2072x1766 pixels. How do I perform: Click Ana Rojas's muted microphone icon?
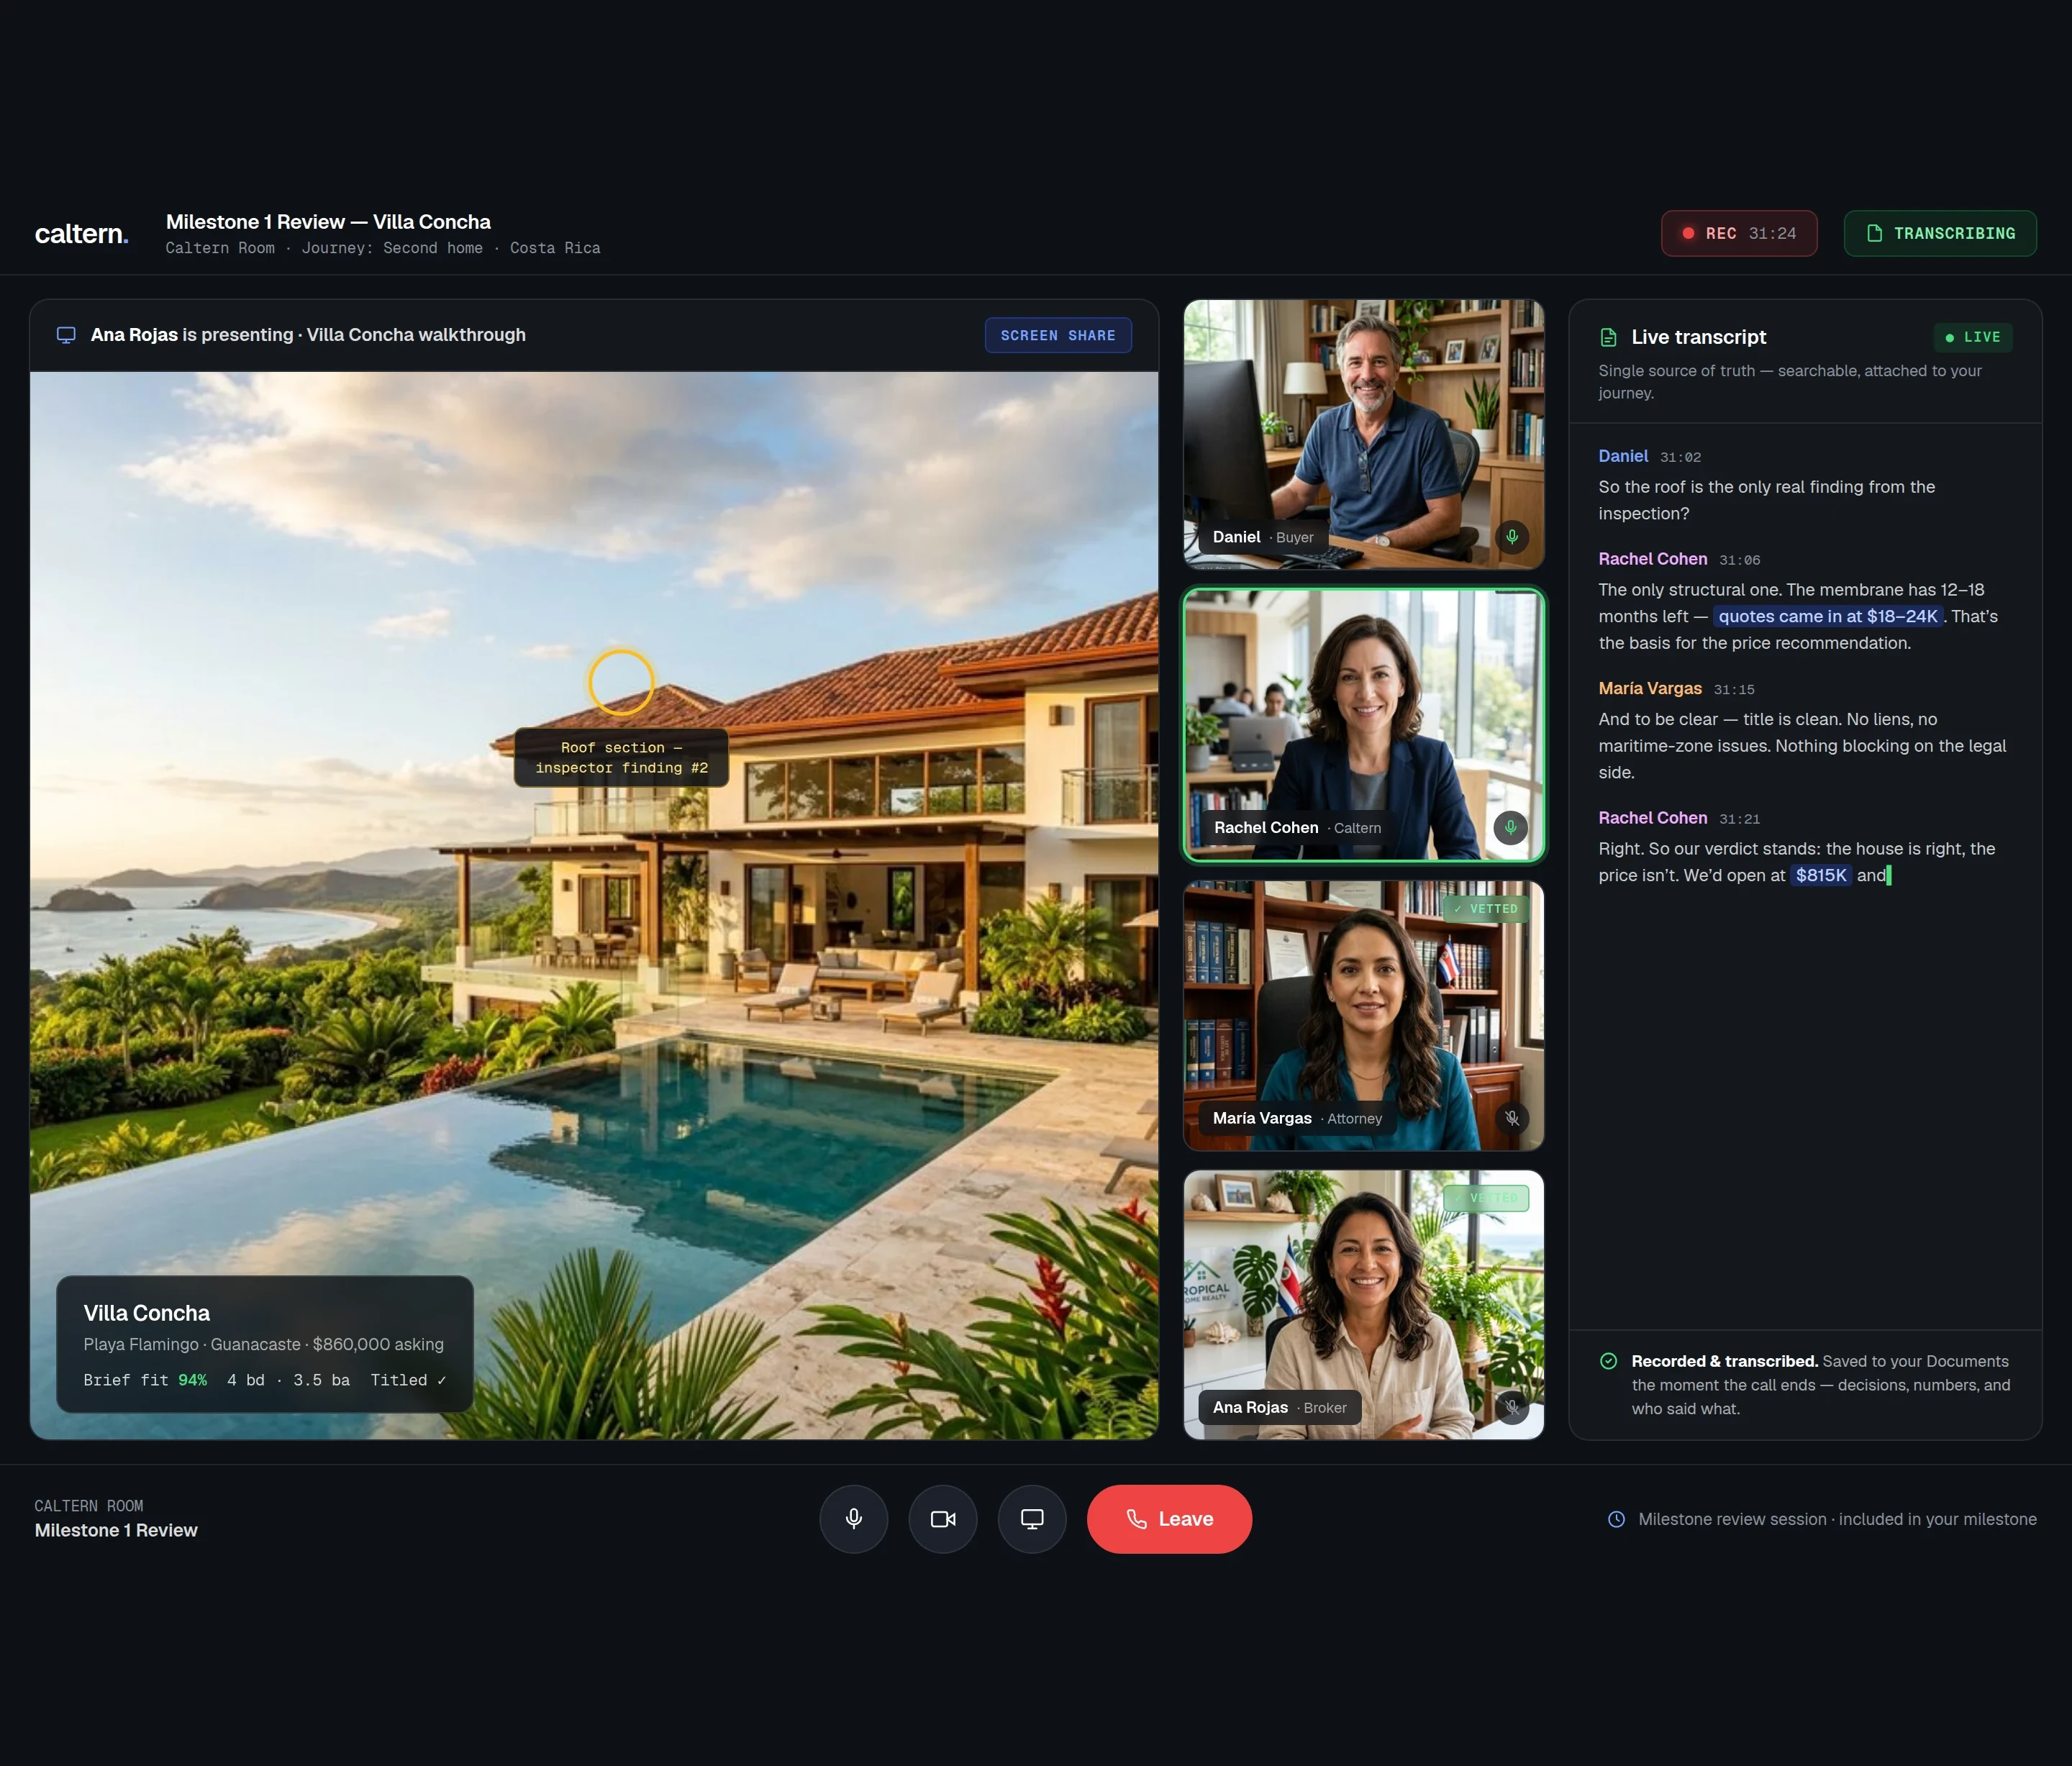pos(1512,1407)
